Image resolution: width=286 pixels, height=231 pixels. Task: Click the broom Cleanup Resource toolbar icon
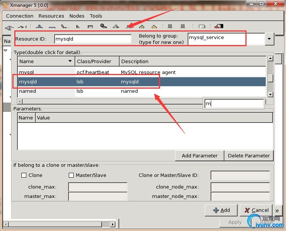click(65, 27)
